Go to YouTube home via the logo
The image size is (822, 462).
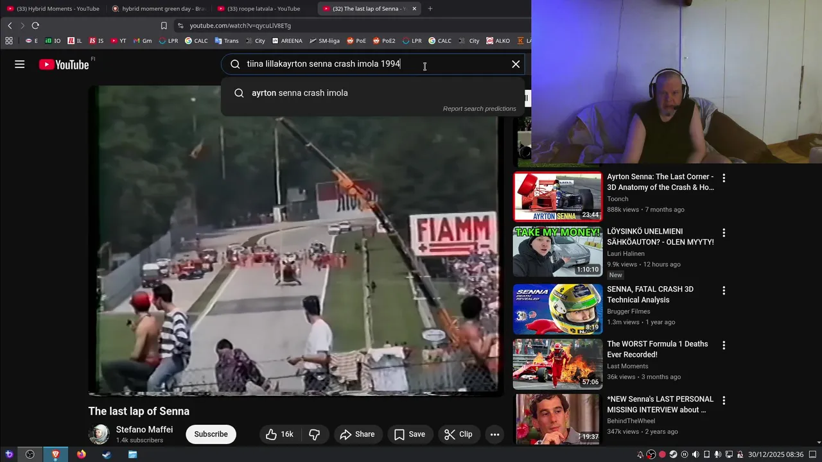coord(64,64)
